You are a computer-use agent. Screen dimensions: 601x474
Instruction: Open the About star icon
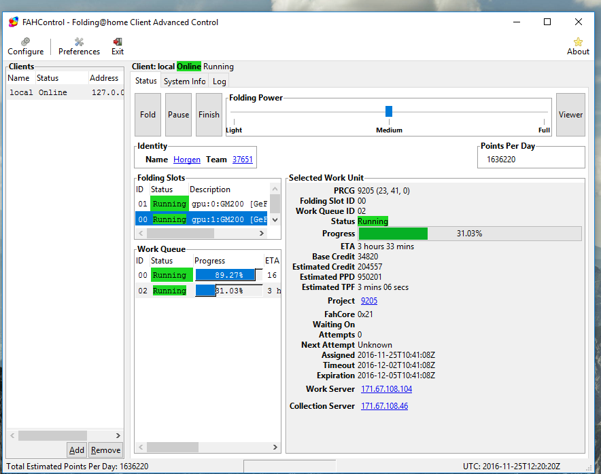578,46
